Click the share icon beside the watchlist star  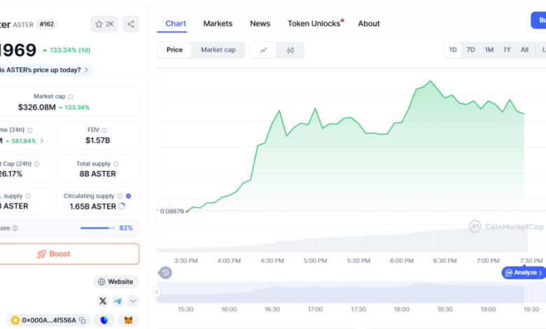[131, 24]
